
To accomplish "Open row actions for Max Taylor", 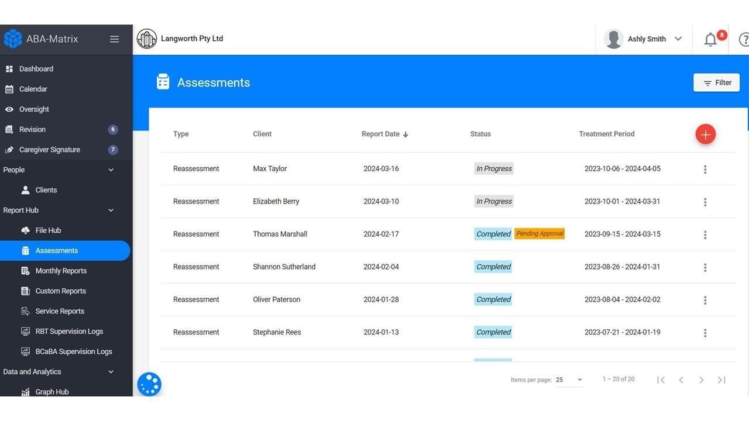I will (x=705, y=169).
